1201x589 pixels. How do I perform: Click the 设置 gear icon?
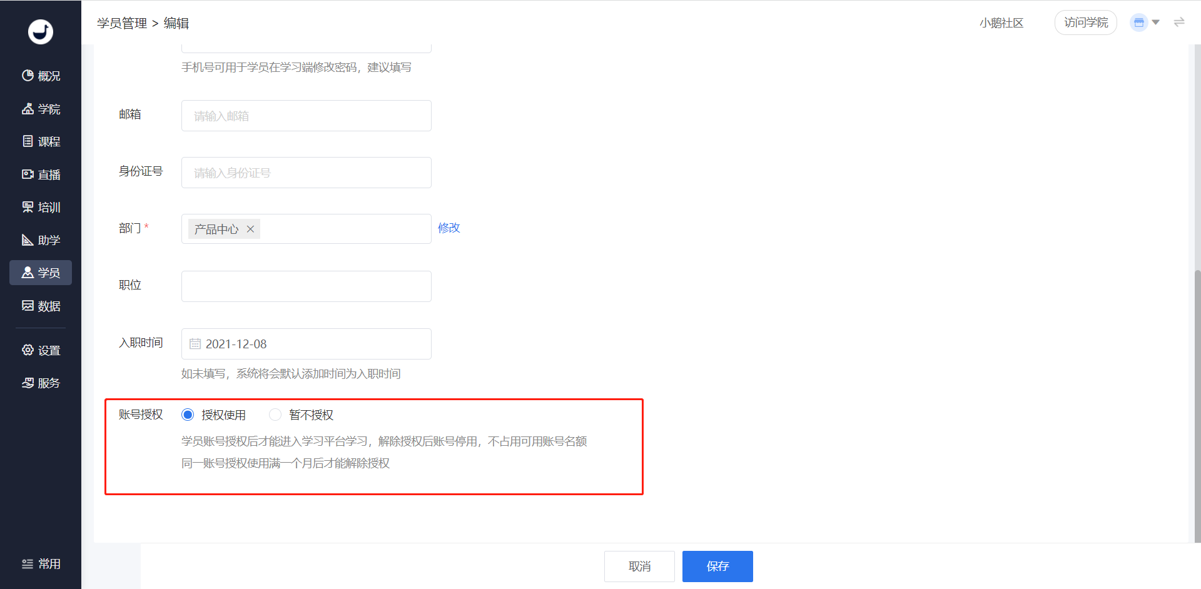pyautogui.click(x=28, y=350)
